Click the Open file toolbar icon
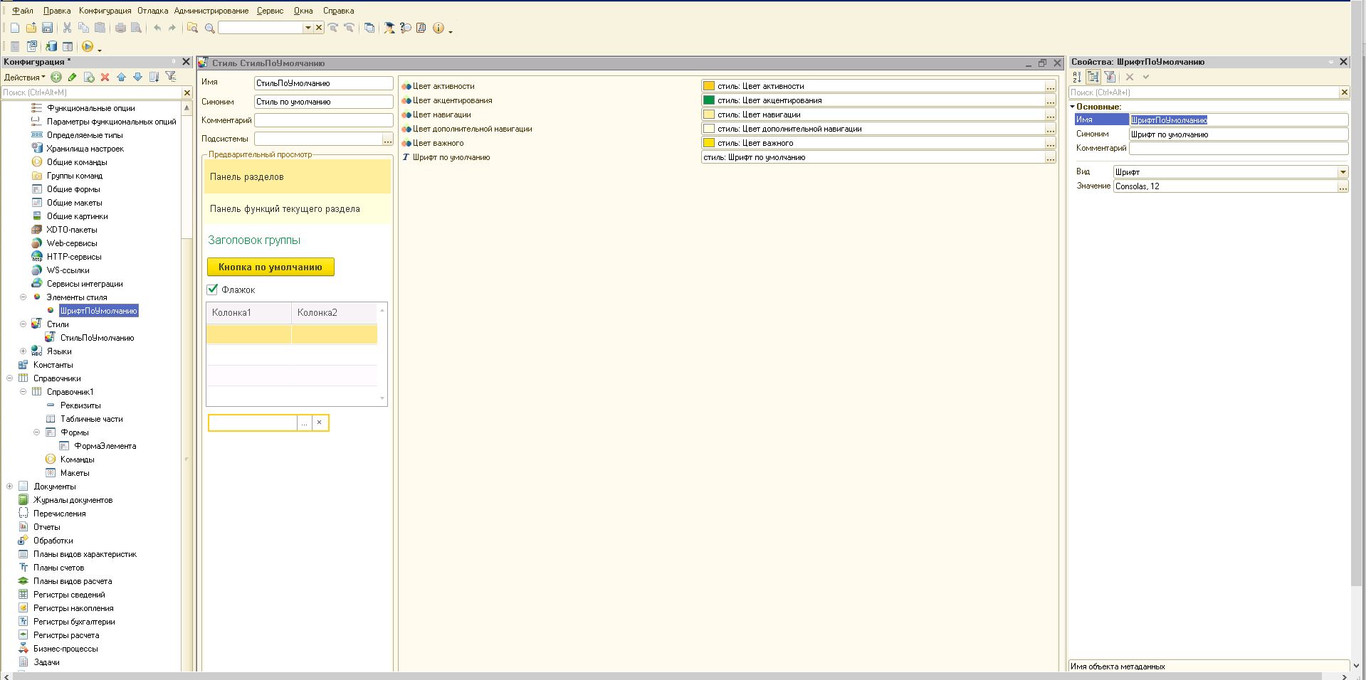The height and width of the screenshot is (680, 1366). click(31, 28)
